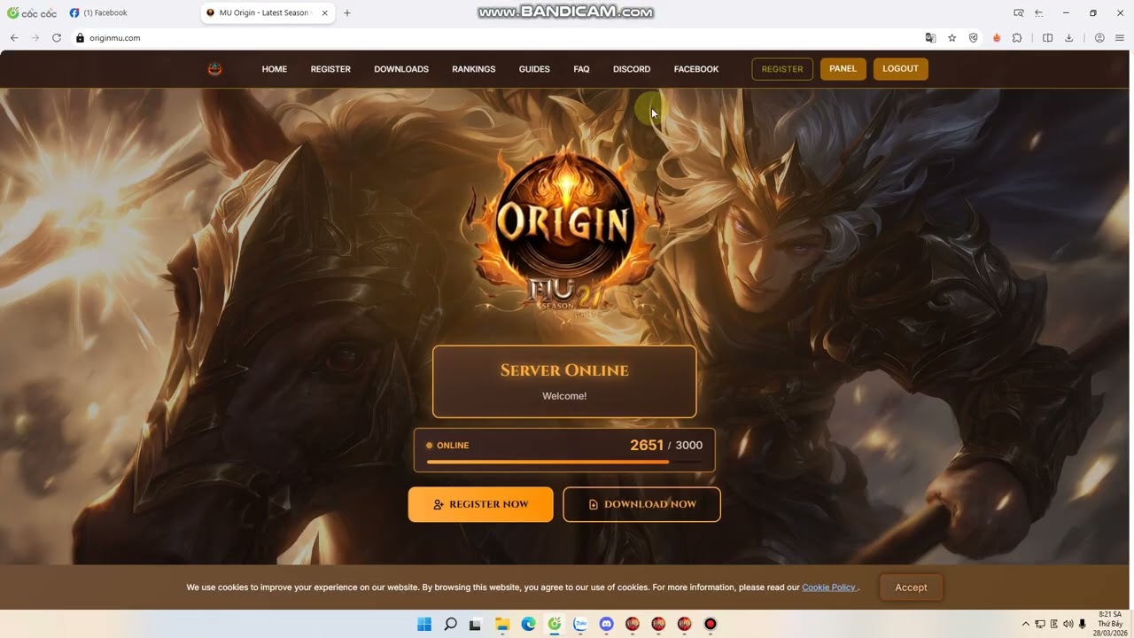Open the Cookie Policy link
Viewport: 1134px width, 638px height.
tap(829, 587)
